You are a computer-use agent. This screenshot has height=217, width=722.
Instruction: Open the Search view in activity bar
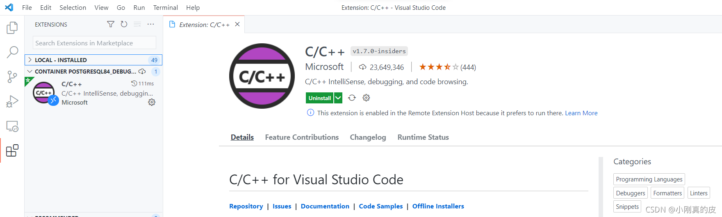point(12,52)
